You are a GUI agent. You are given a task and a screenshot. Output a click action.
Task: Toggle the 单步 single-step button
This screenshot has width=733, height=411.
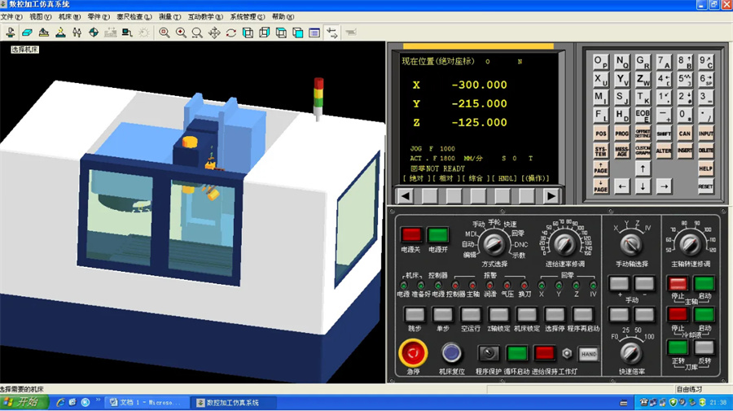pos(442,314)
